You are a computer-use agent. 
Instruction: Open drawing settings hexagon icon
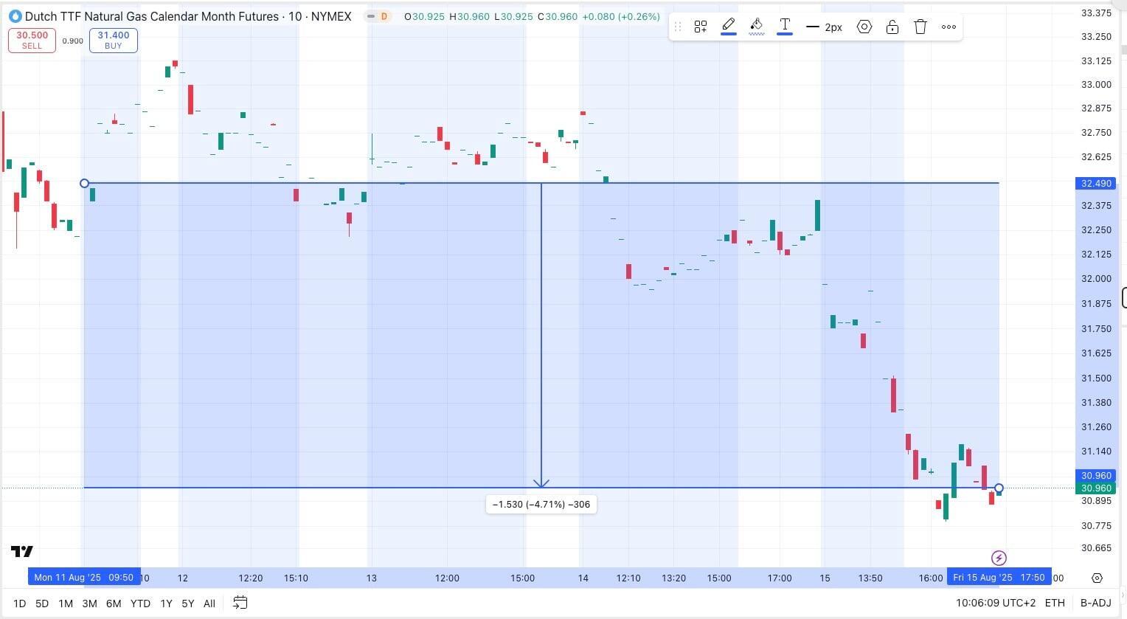point(864,27)
